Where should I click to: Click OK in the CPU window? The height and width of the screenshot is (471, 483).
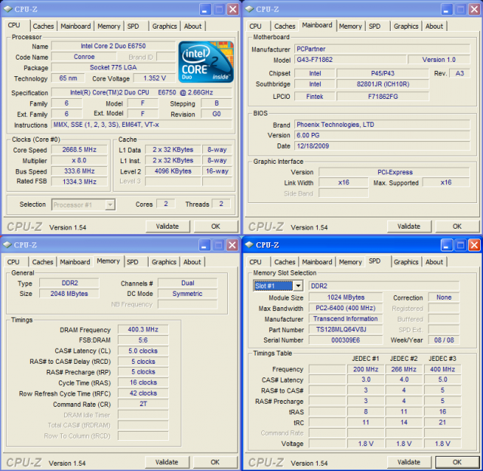(216, 226)
